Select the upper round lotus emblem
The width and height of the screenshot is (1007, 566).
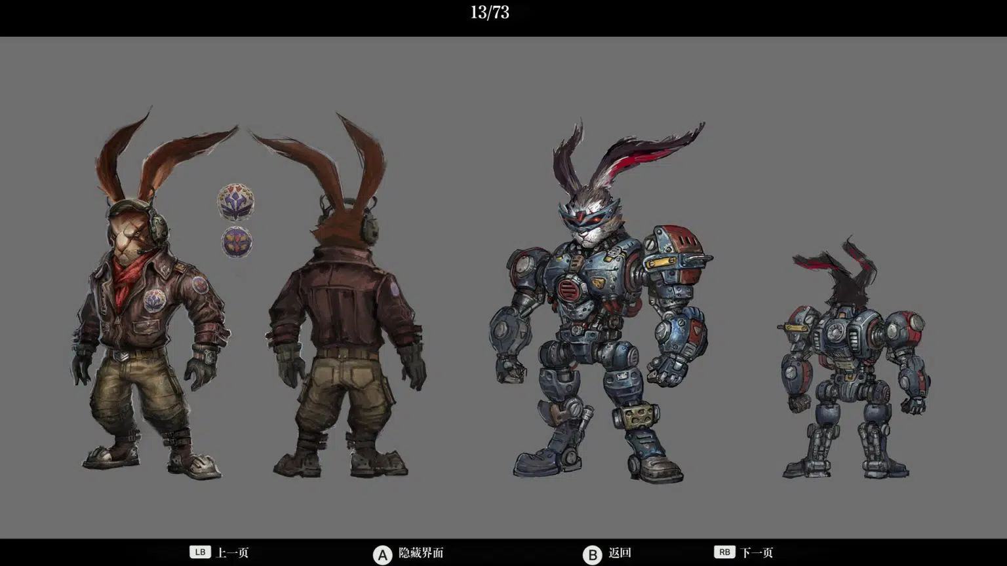pos(235,202)
